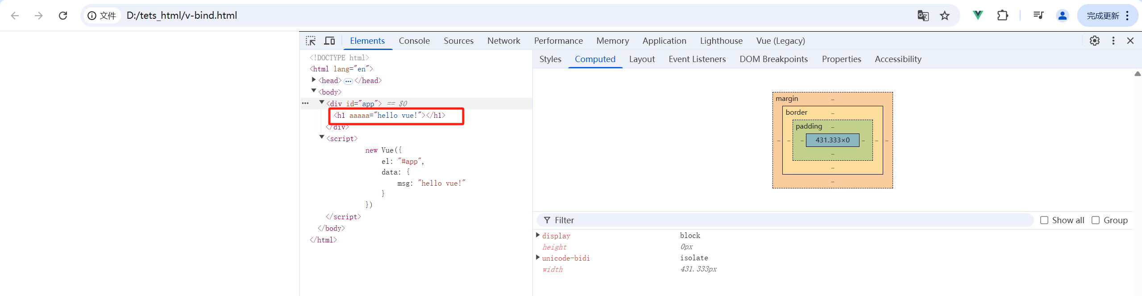Viewport: 1142px width, 296px height.
Task: Click the block value of display
Action: pyautogui.click(x=690, y=235)
